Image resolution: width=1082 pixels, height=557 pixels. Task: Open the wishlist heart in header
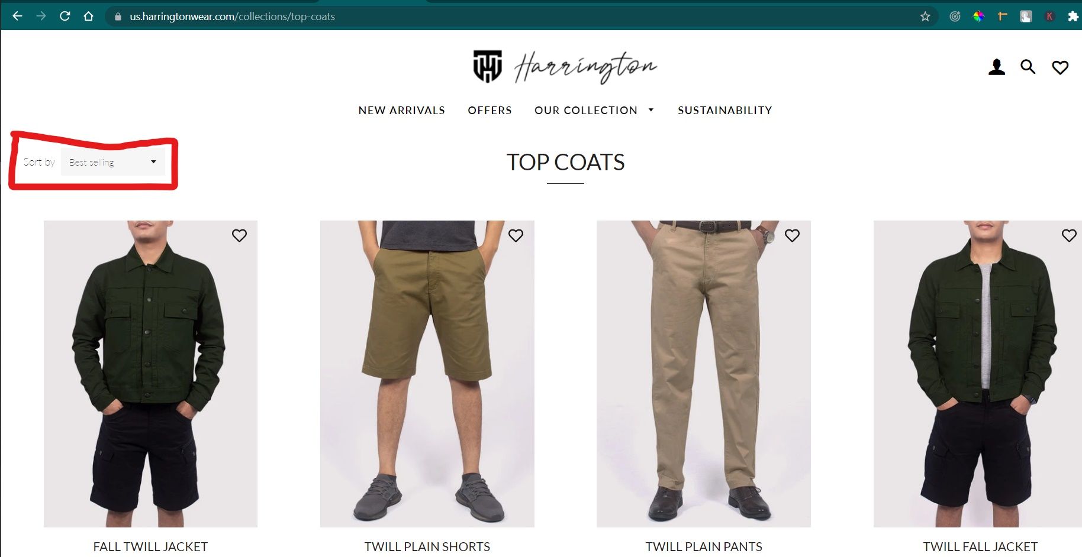[1060, 67]
